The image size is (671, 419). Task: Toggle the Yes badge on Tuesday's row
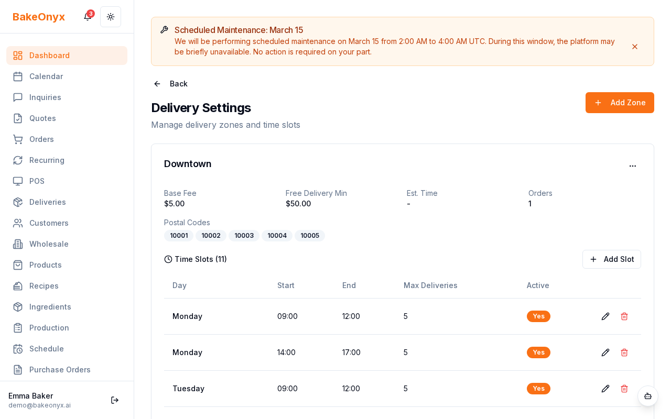(538, 389)
